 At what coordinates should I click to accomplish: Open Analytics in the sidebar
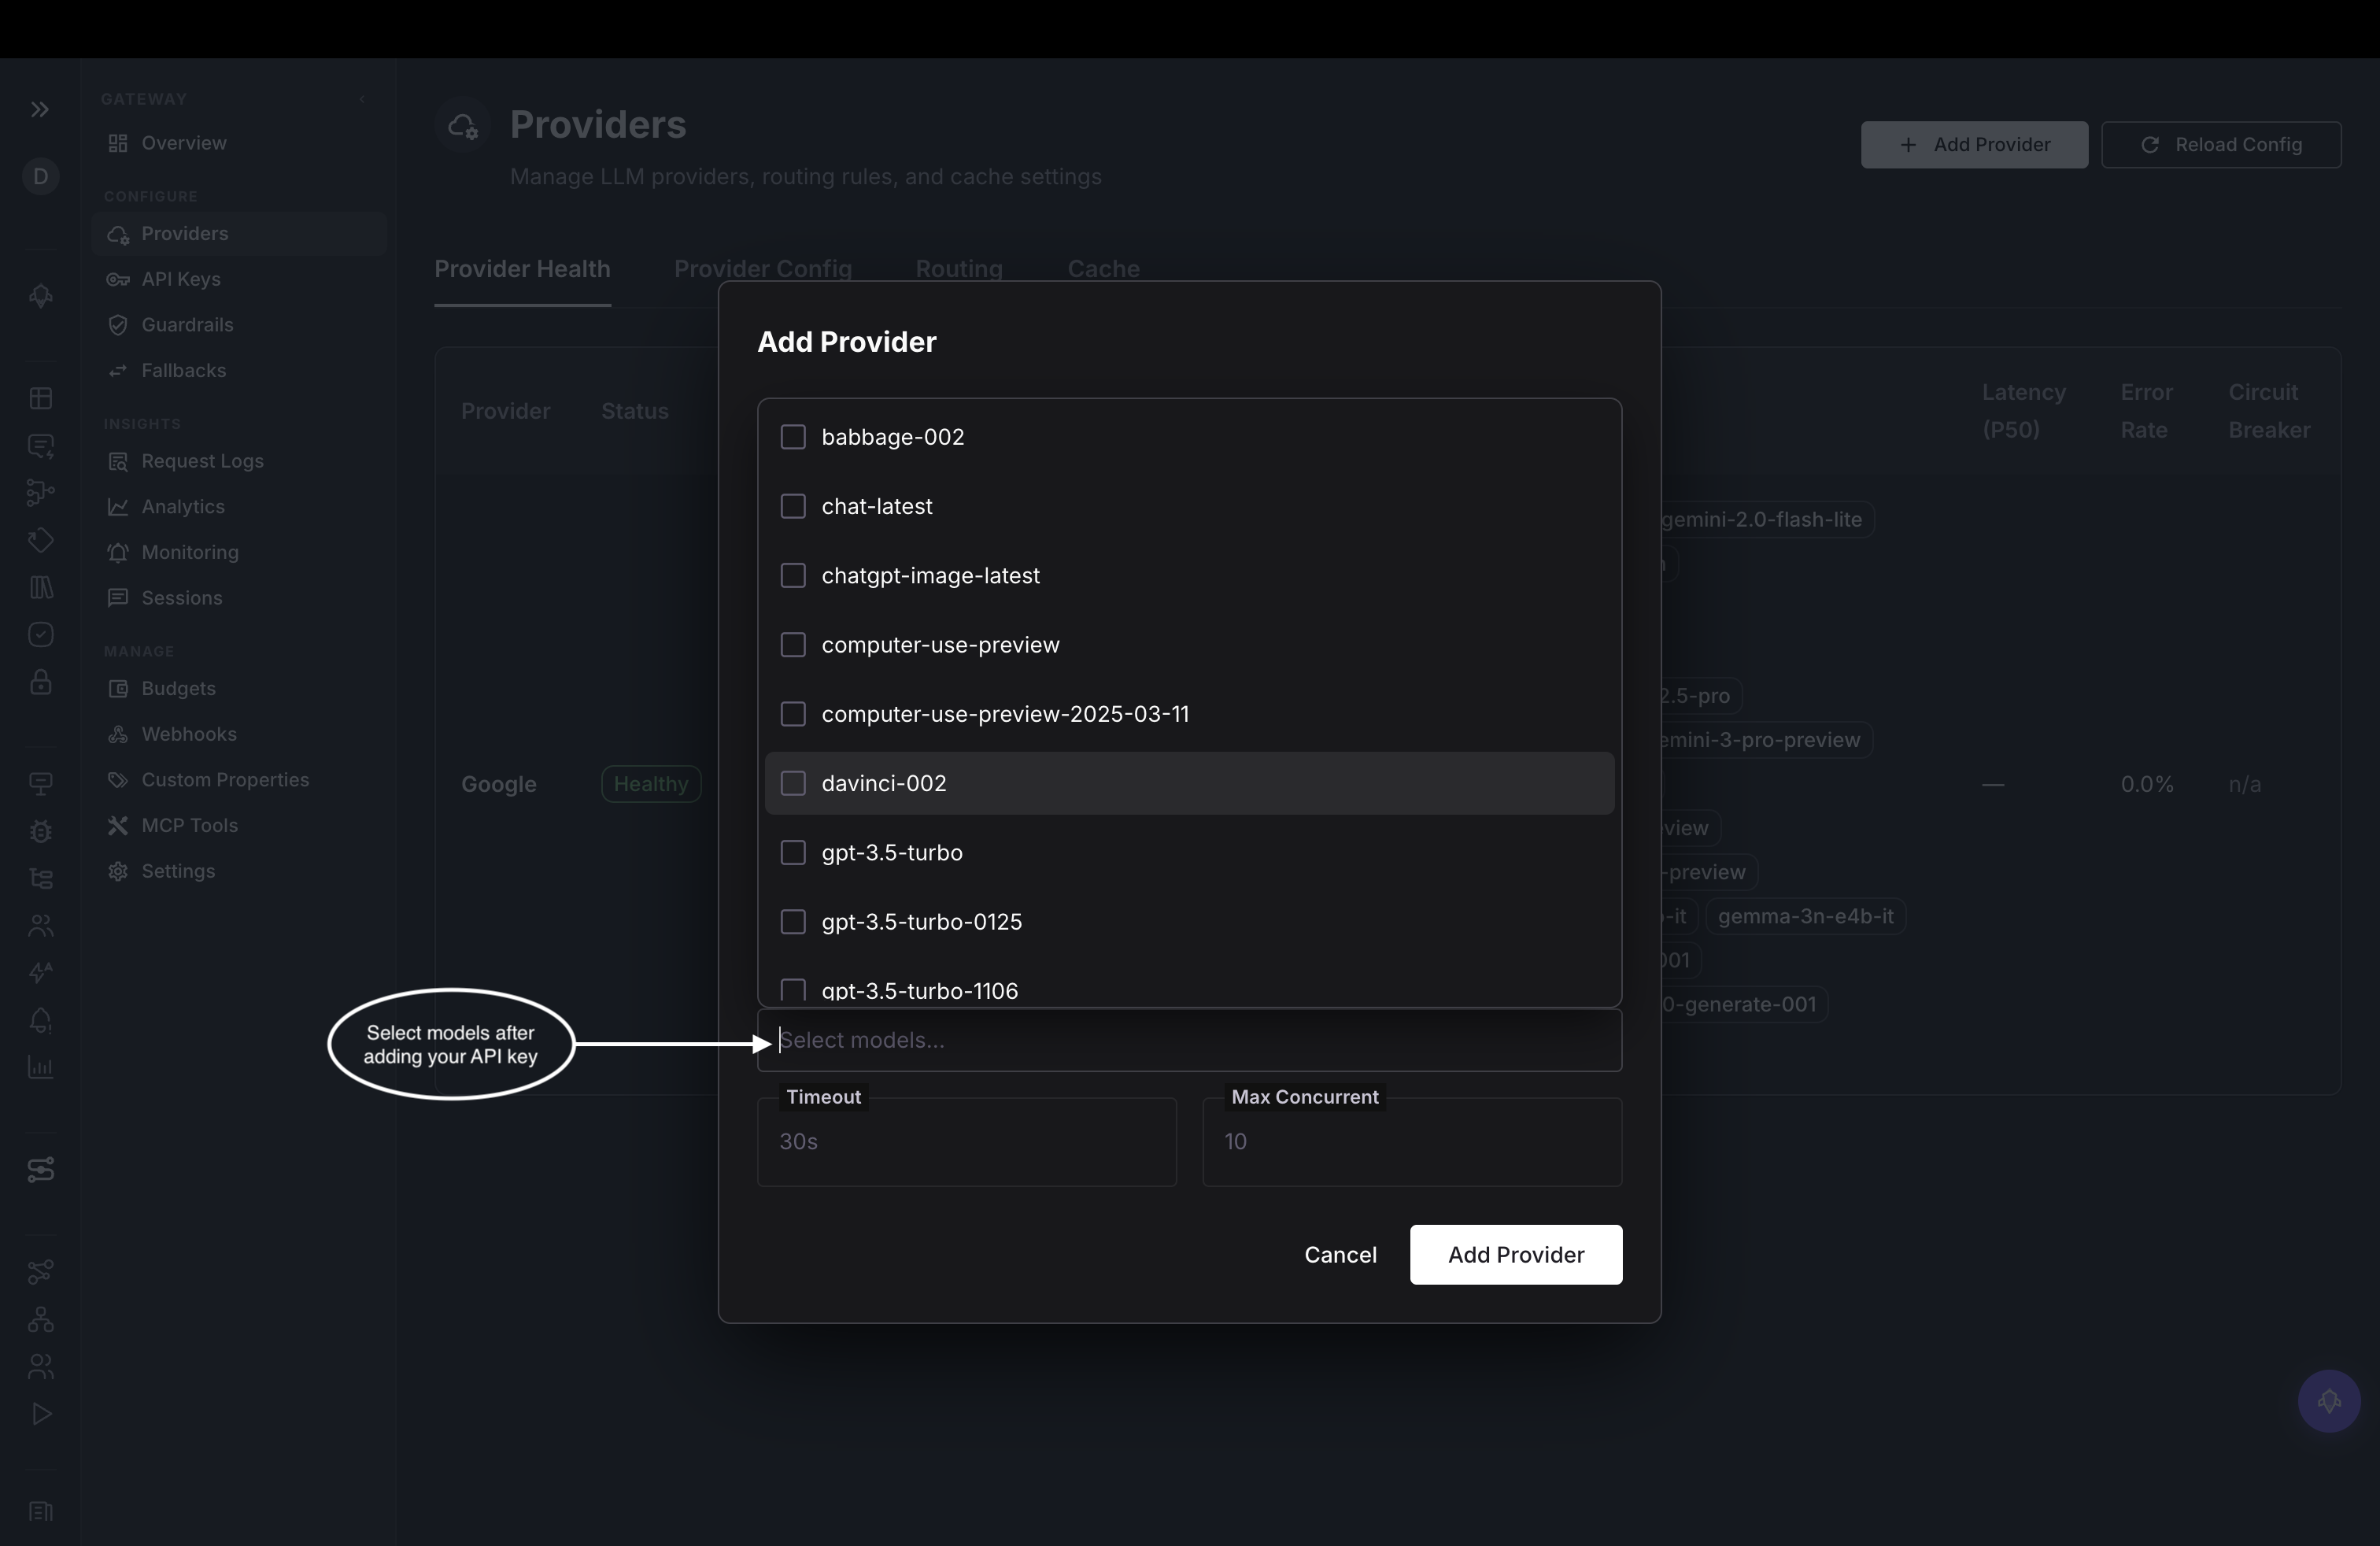[x=238, y=507]
